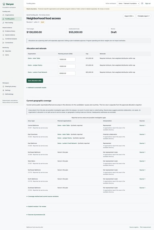Open the Pilot measurement footer link
Screen dimensions: 154x230
145,227
